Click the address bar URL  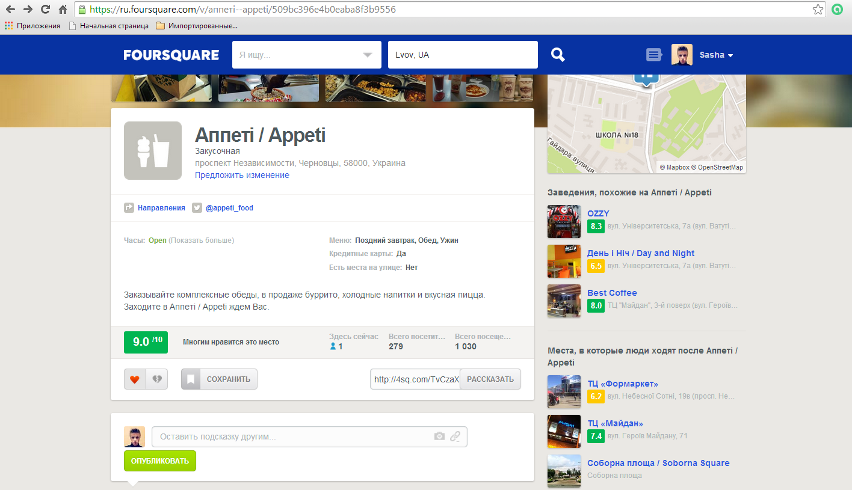click(x=242, y=10)
